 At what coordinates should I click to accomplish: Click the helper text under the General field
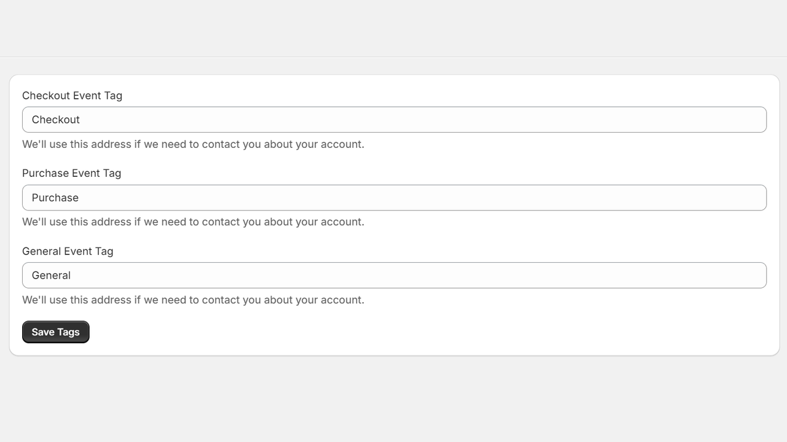[x=193, y=300]
